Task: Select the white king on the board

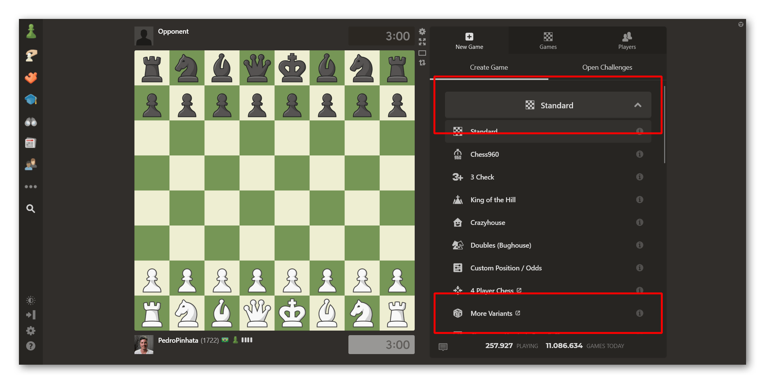Action: coord(292,313)
